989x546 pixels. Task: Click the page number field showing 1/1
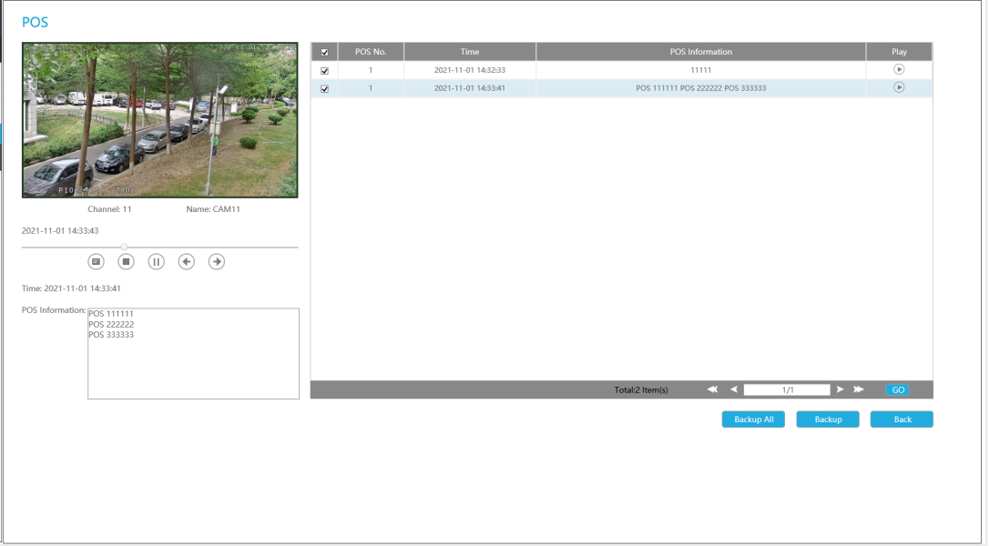pos(787,389)
